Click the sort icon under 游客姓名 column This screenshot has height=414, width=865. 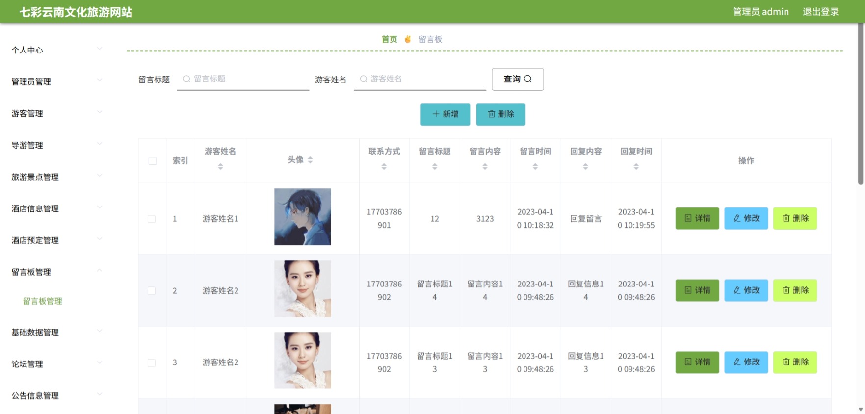[220, 167]
